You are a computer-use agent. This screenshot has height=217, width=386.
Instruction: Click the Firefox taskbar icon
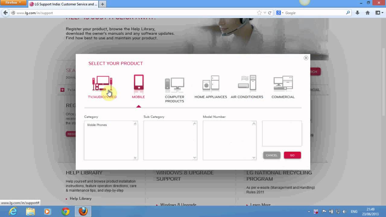tap(83, 212)
